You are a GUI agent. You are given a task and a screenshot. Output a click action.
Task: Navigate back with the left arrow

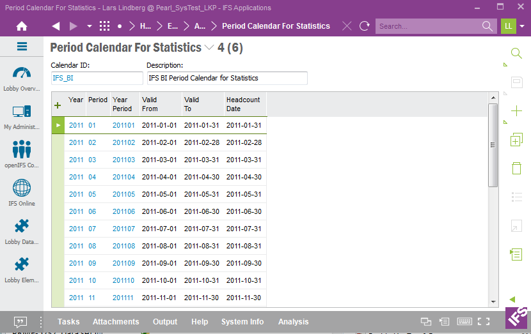pyautogui.click(x=56, y=26)
